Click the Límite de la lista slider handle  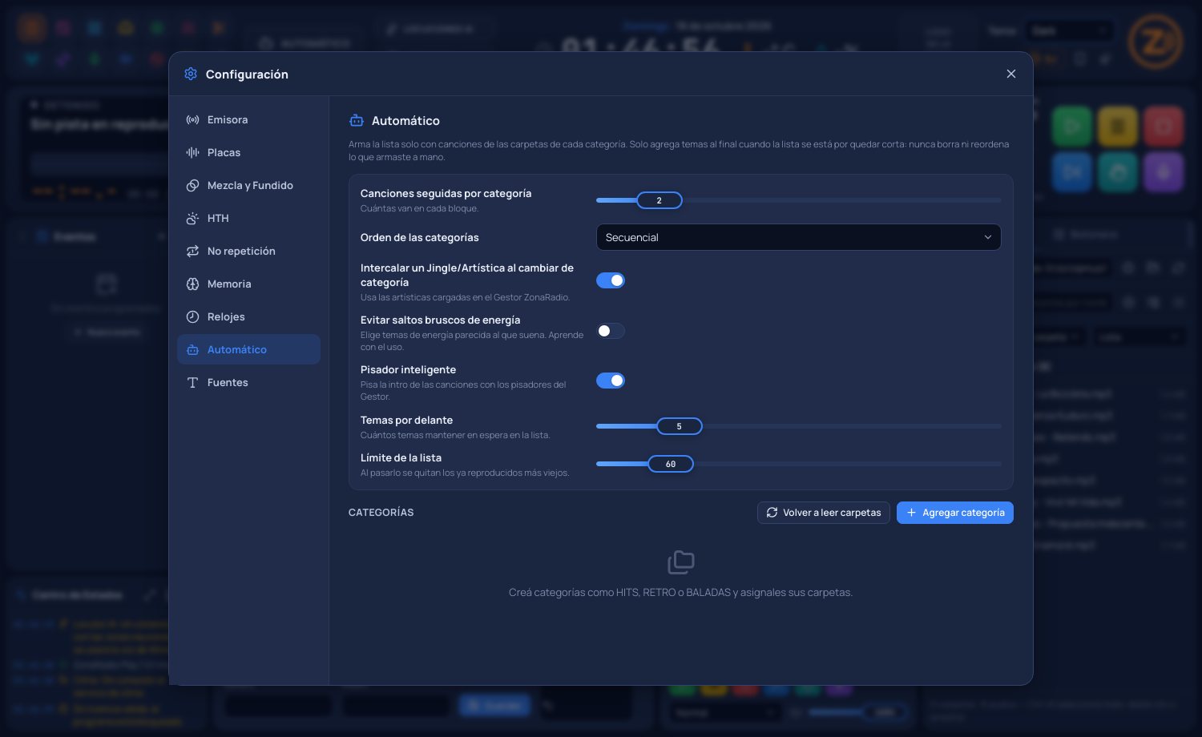671,464
